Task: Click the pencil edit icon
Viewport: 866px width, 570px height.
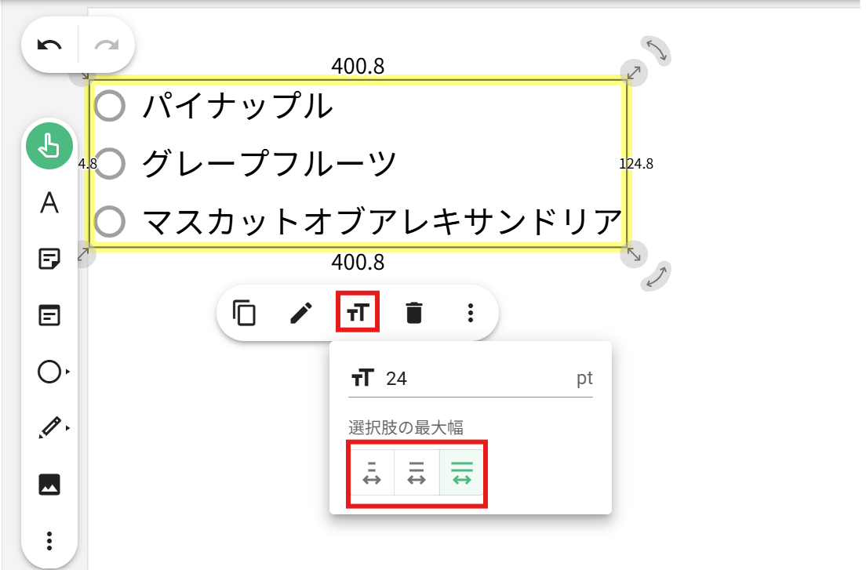Action: [301, 313]
